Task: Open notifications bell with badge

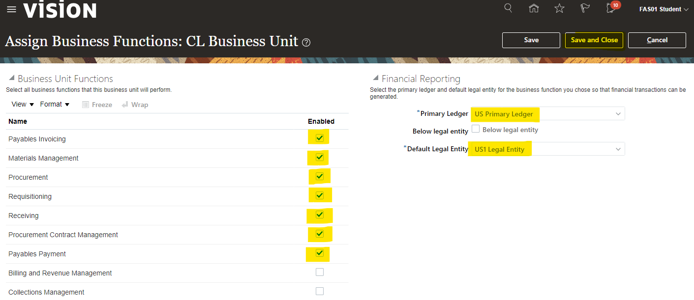Action: pos(611,8)
